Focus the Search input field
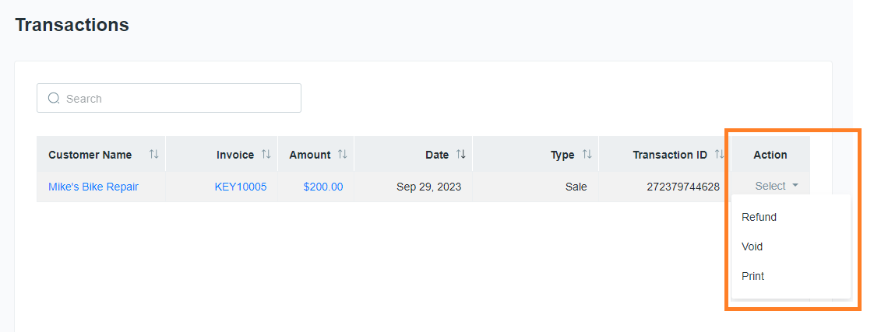This screenshot has width=874, height=332. pyautogui.click(x=169, y=99)
